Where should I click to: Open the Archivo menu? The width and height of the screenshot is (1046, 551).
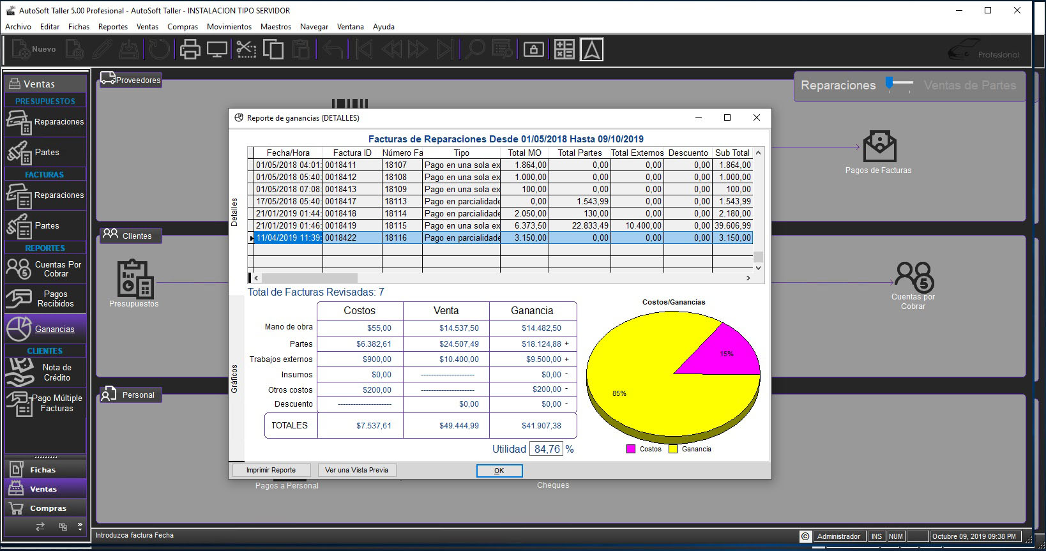click(x=18, y=27)
